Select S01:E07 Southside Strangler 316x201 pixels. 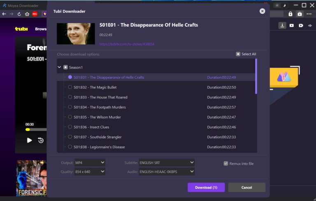(x=70, y=137)
